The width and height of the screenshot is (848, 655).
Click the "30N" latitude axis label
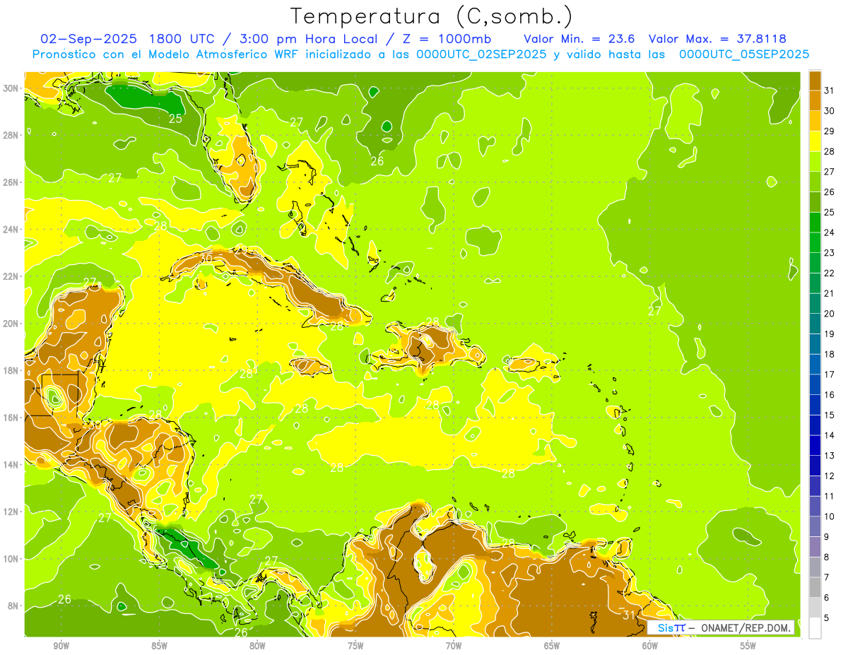pos(11,88)
